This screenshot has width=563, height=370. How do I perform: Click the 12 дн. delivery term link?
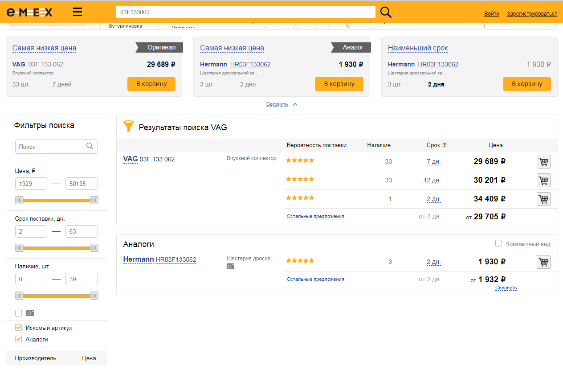tap(432, 181)
